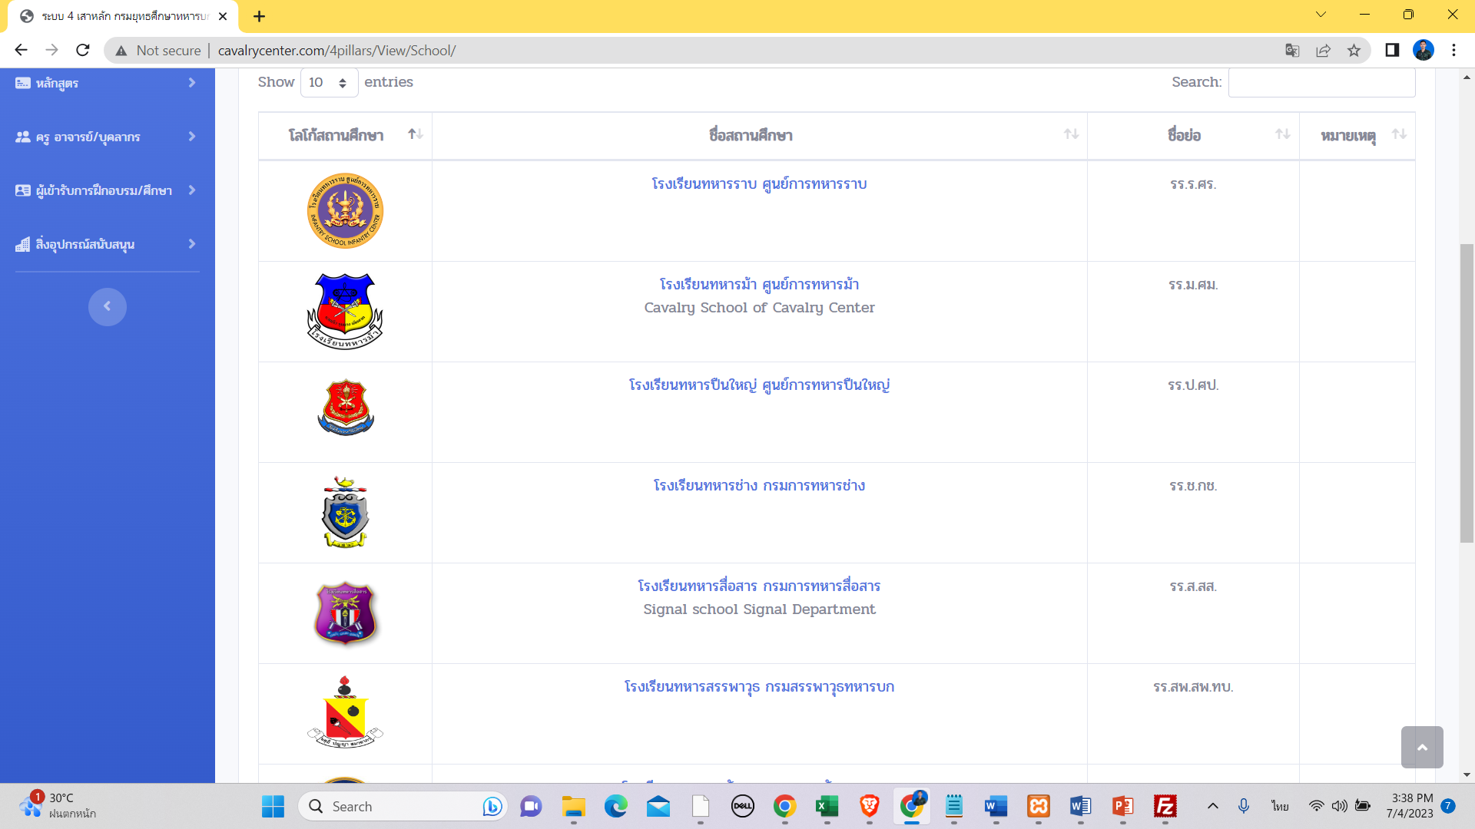Open the browser side panel icon
This screenshot has width=1475, height=829.
tap(1391, 51)
